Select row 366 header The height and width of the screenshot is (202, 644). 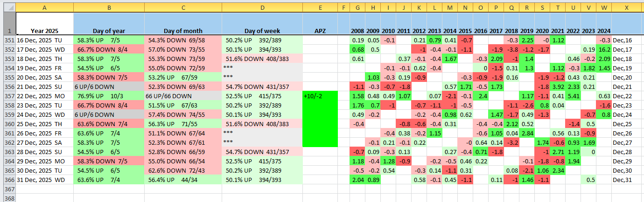pyautogui.click(x=9, y=180)
